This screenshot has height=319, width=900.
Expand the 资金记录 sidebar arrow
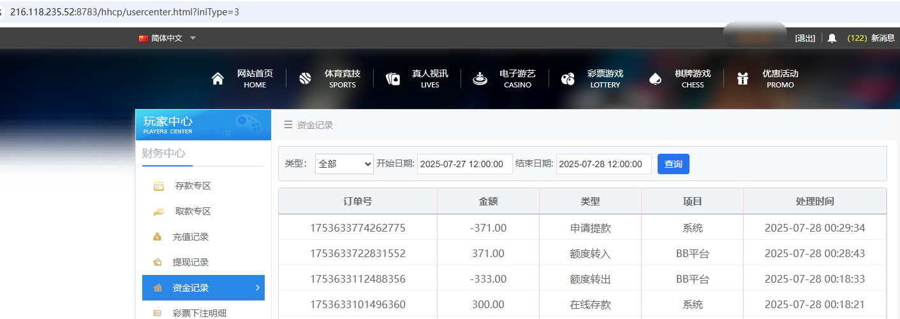258,288
